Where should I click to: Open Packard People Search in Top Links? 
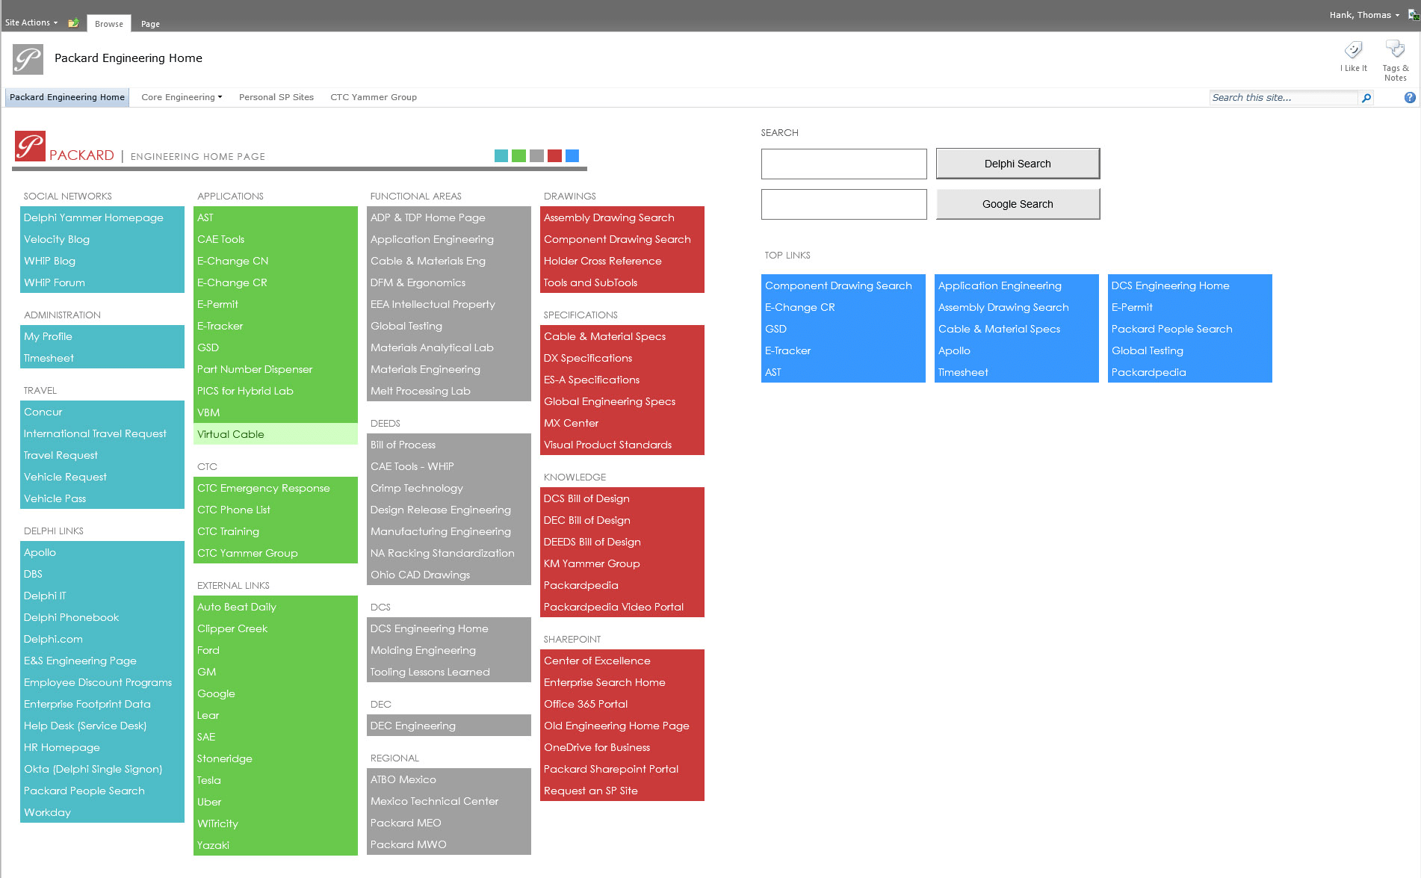click(x=1171, y=329)
